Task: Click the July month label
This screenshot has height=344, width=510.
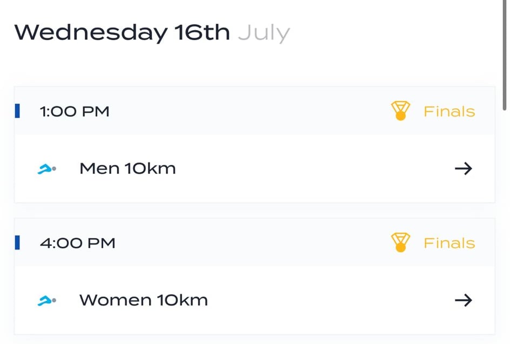Action: (264, 33)
